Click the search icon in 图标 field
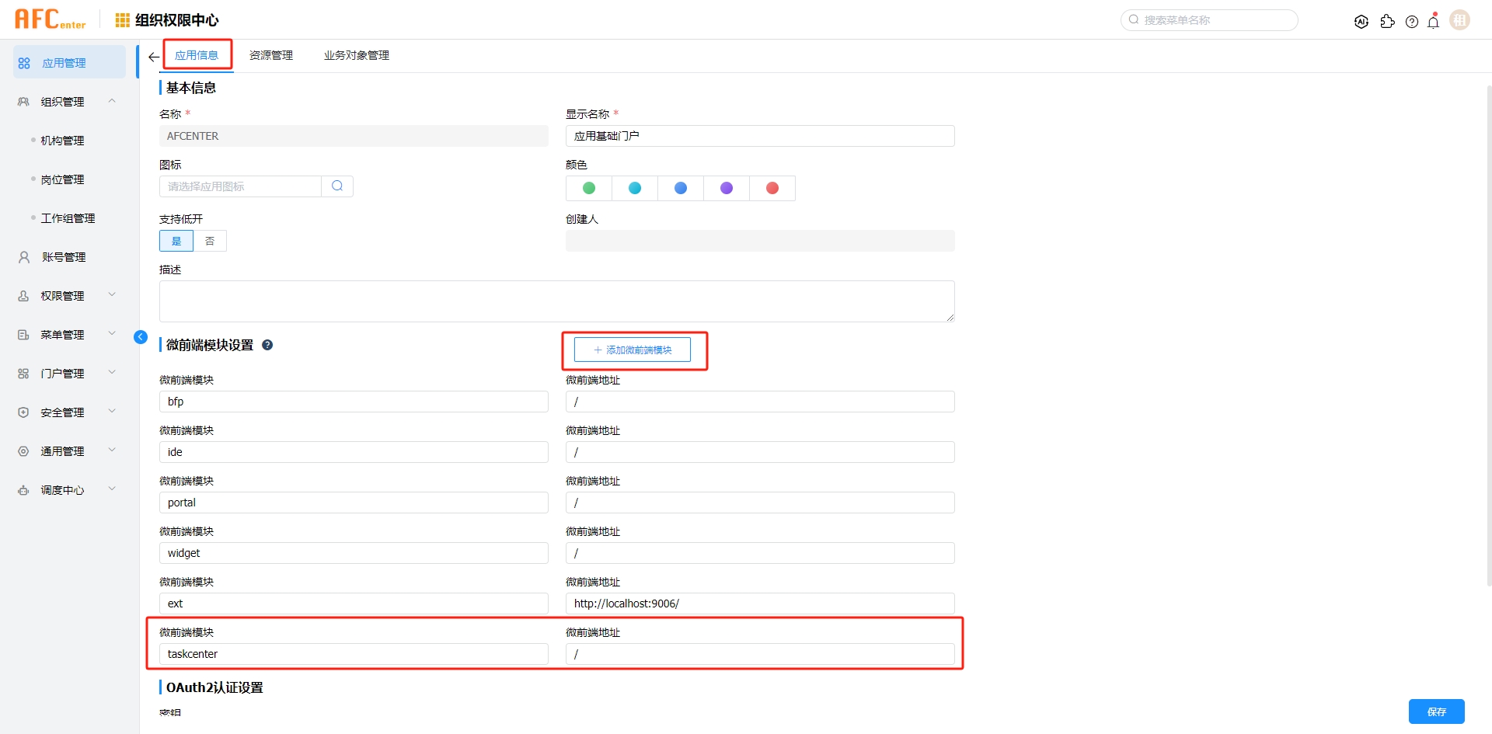1492x734 pixels. click(x=337, y=186)
